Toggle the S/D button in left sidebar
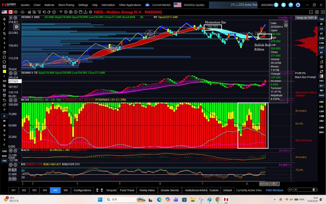 point(4,81)
